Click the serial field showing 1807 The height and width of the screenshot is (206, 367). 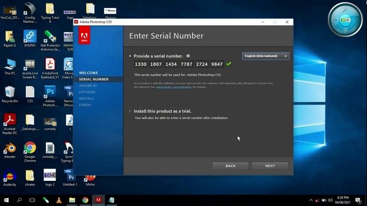[156, 64]
